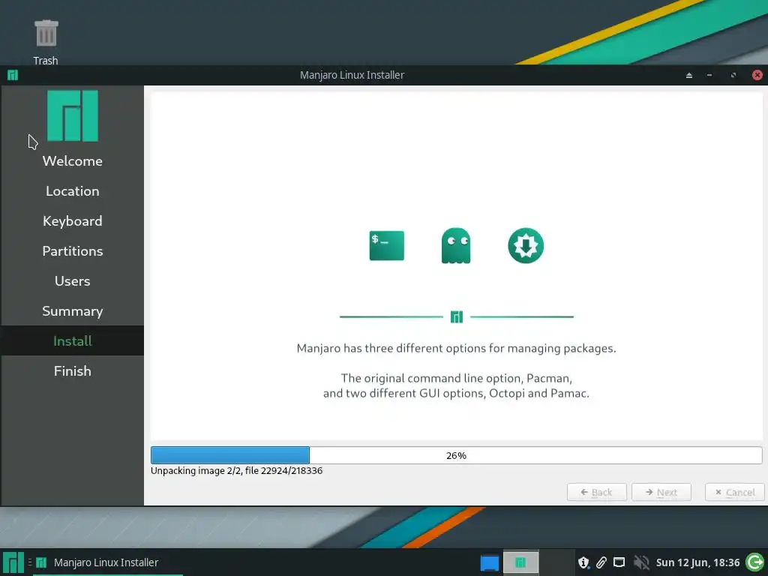
Task: Select the Users step in the sidebar
Action: (x=73, y=280)
